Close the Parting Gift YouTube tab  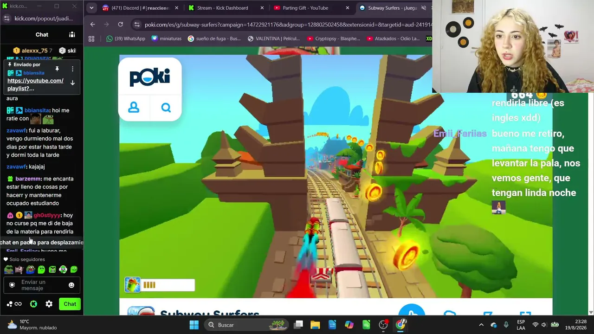tap(348, 8)
